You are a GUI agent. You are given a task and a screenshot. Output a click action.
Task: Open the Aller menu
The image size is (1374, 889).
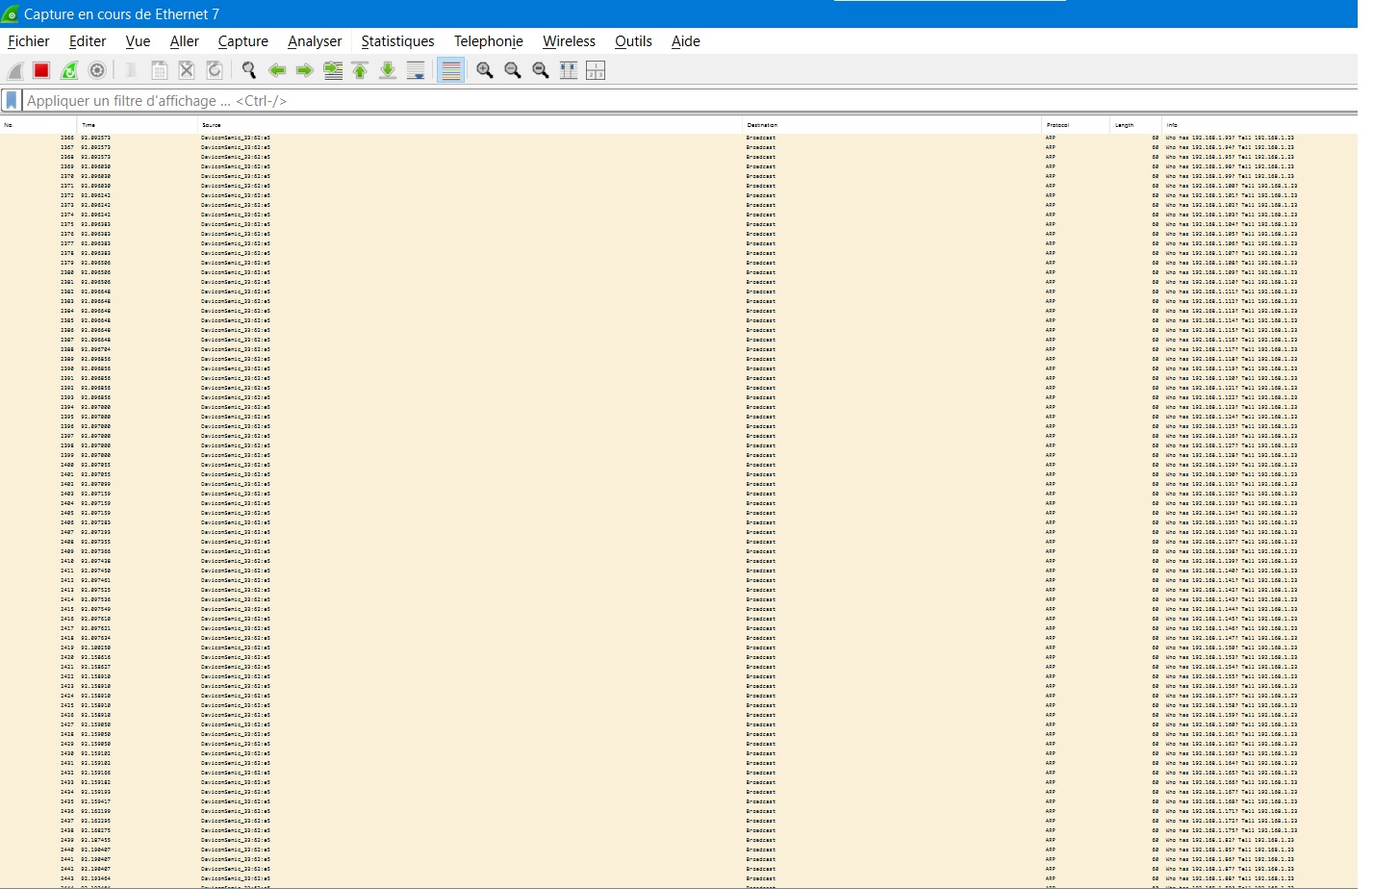point(184,41)
